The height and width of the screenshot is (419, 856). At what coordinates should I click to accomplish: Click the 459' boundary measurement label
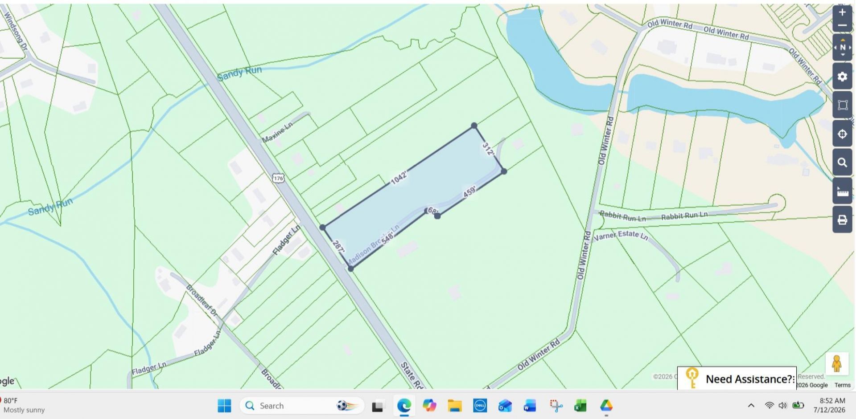tap(469, 191)
